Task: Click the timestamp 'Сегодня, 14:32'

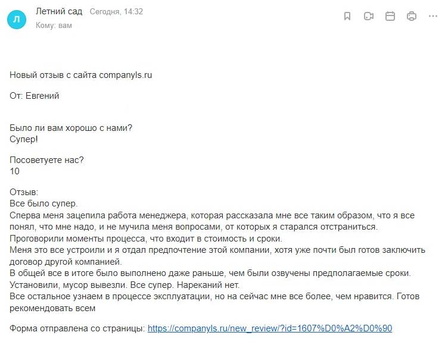Action: [116, 12]
